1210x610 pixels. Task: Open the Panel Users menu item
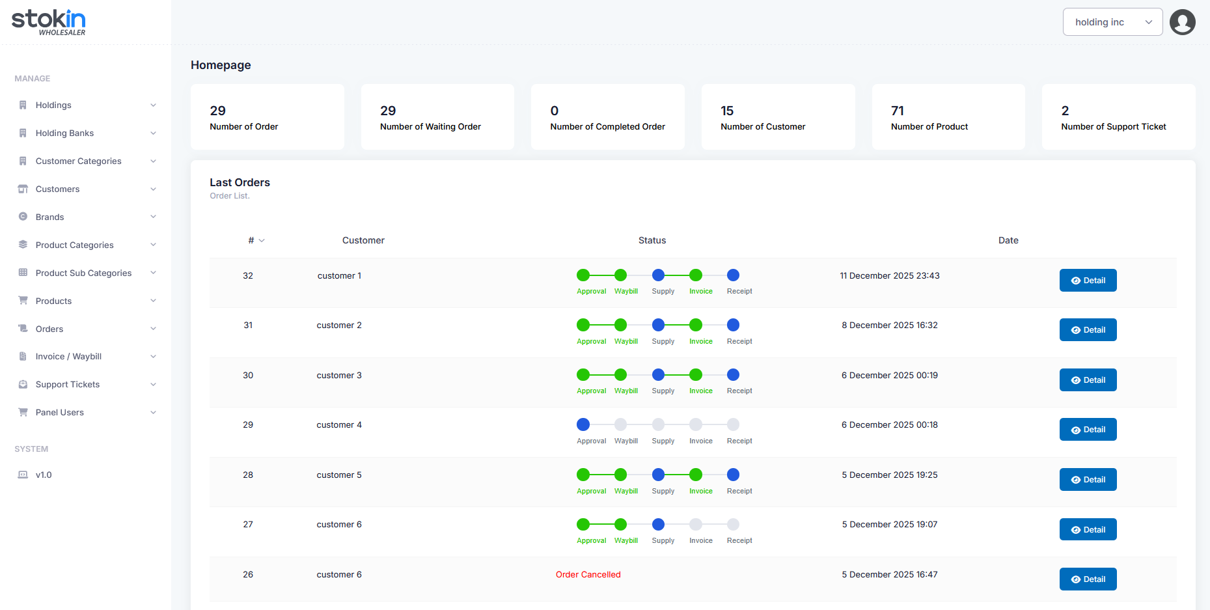[60, 413]
